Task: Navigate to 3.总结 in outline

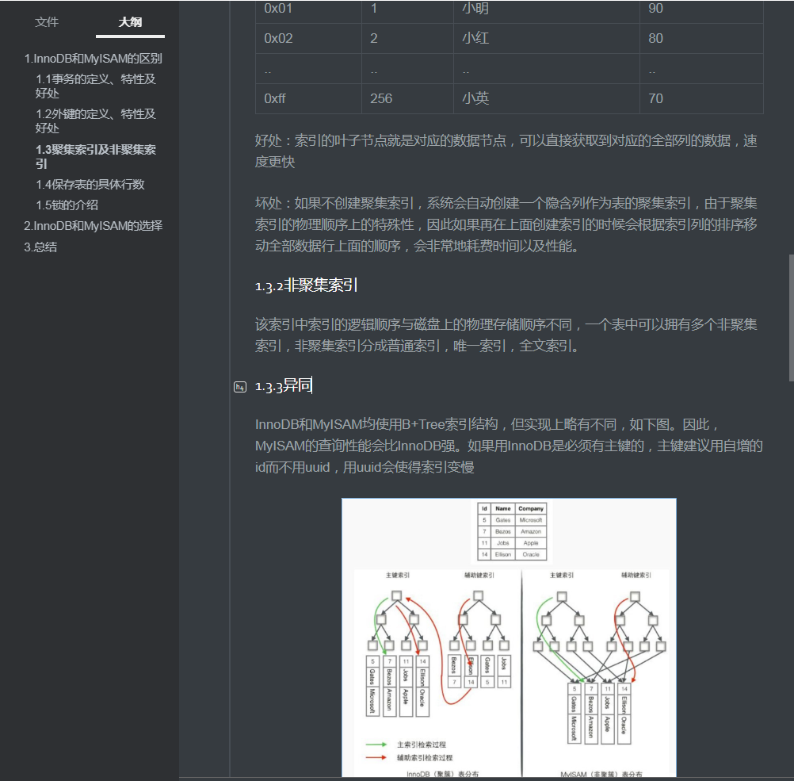Action: (x=40, y=247)
